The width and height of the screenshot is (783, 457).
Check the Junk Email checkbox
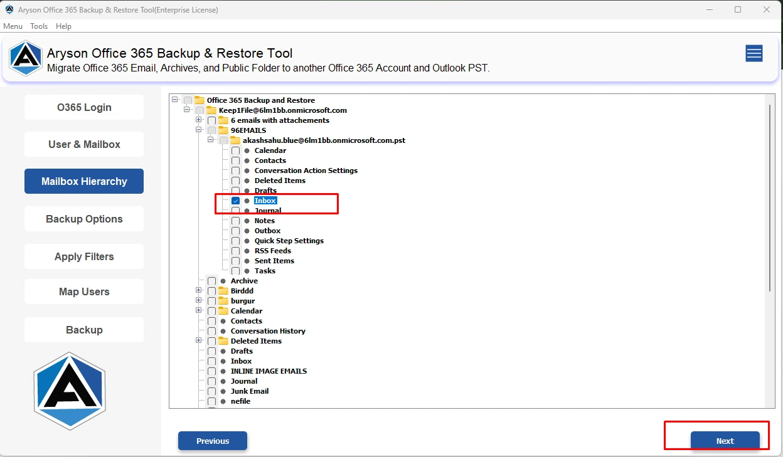211,391
